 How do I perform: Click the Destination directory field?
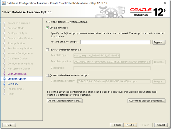tap(114, 81)
